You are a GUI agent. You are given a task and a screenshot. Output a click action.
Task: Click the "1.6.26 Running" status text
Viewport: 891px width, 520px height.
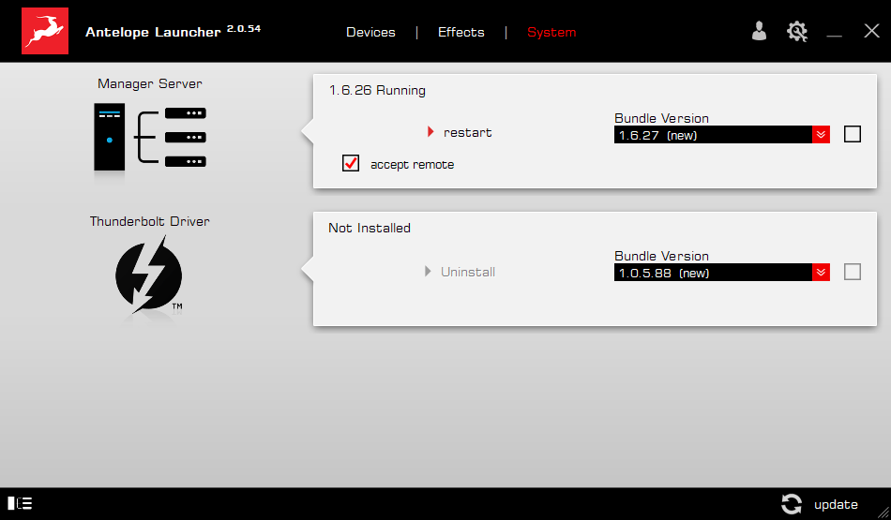pos(377,90)
